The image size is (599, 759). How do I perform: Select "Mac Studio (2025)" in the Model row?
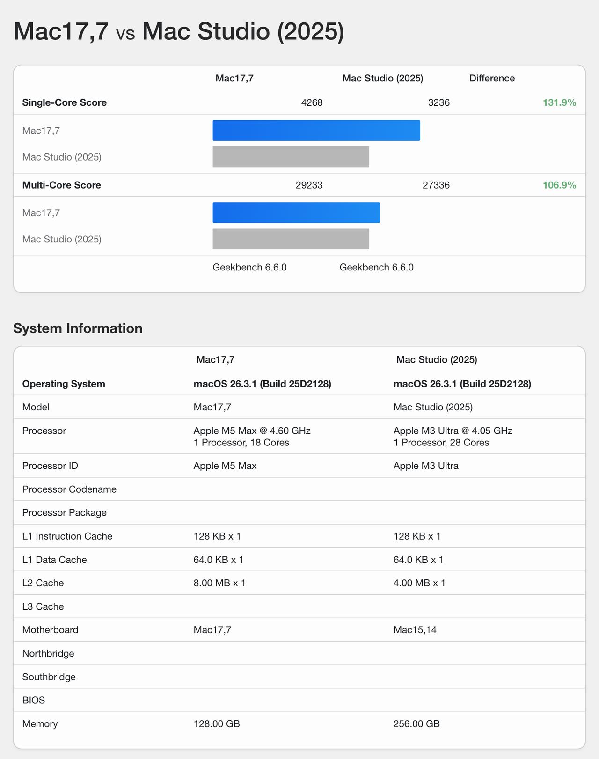click(x=433, y=407)
